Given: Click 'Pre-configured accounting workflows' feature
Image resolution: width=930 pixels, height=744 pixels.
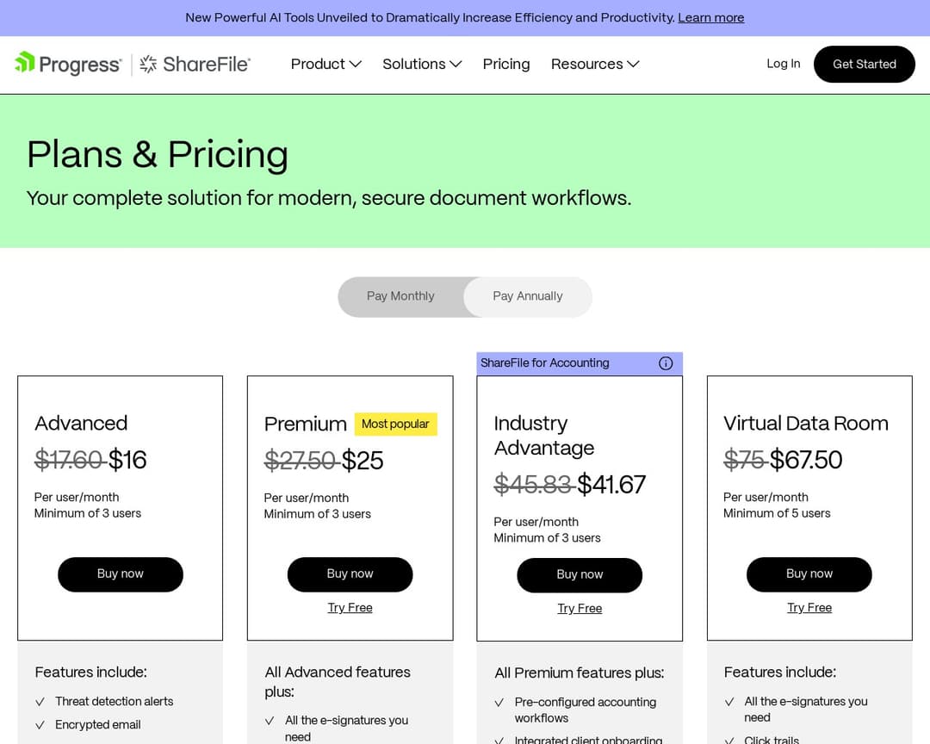Looking at the screenshot, I should pos(586,710).
